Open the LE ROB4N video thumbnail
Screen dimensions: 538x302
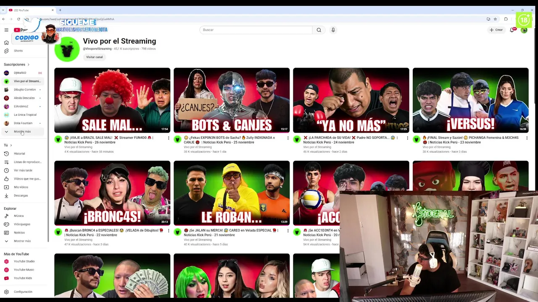[x=232, y=193]
